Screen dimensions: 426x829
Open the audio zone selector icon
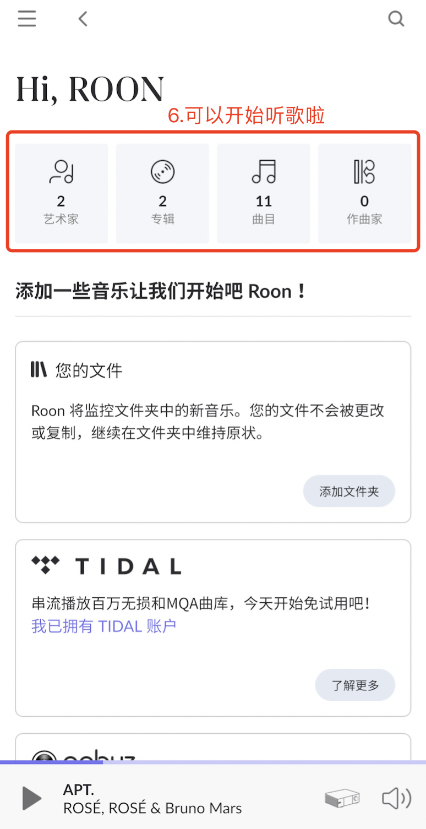click(342, 798)
